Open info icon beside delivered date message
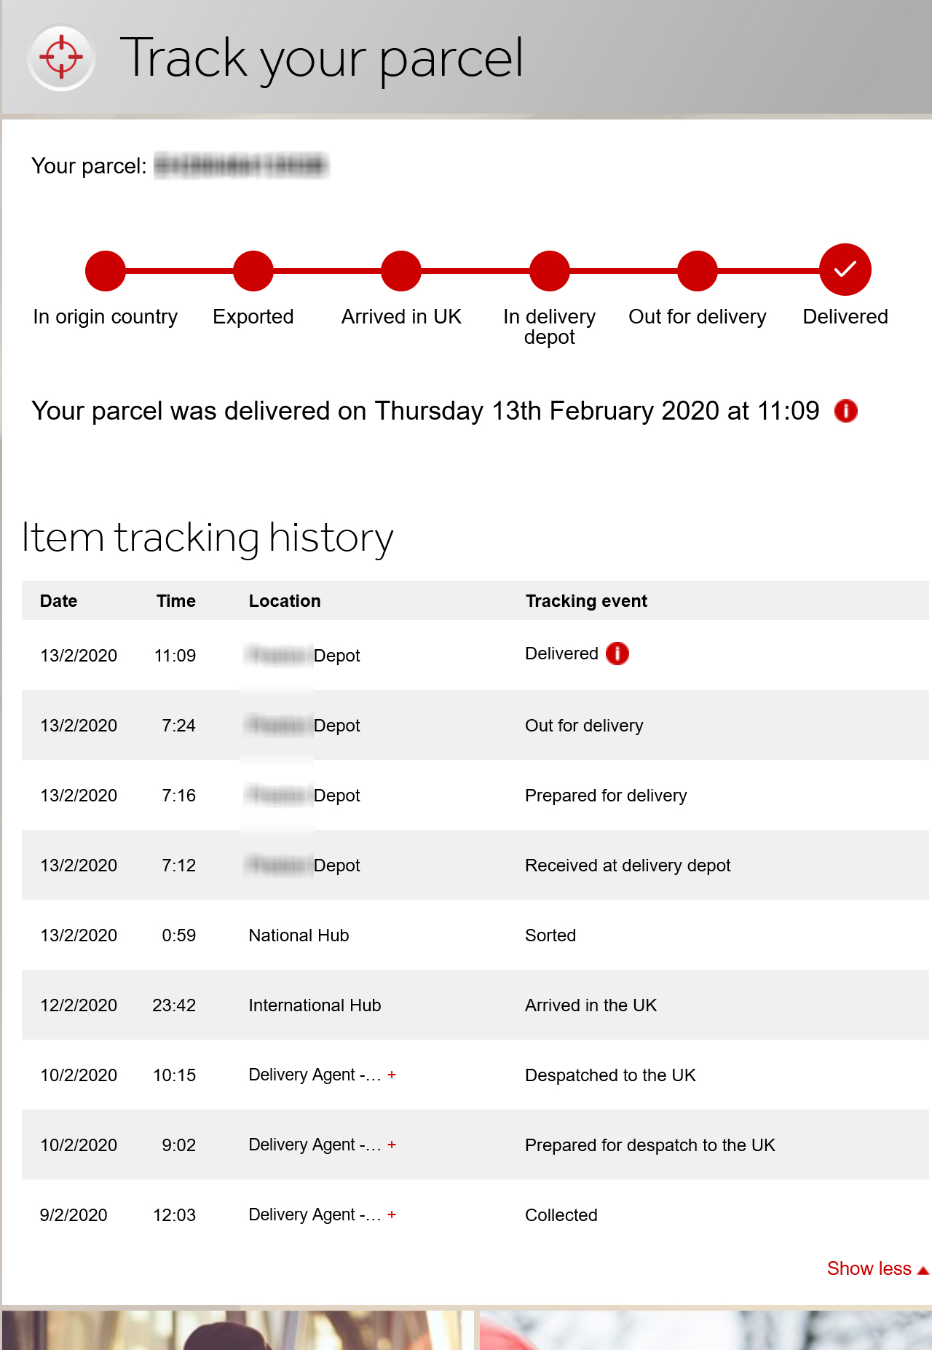 [x=845, y=411]
